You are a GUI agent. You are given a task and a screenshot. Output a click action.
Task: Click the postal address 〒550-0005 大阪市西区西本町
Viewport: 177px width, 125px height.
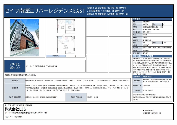[26, 113]
